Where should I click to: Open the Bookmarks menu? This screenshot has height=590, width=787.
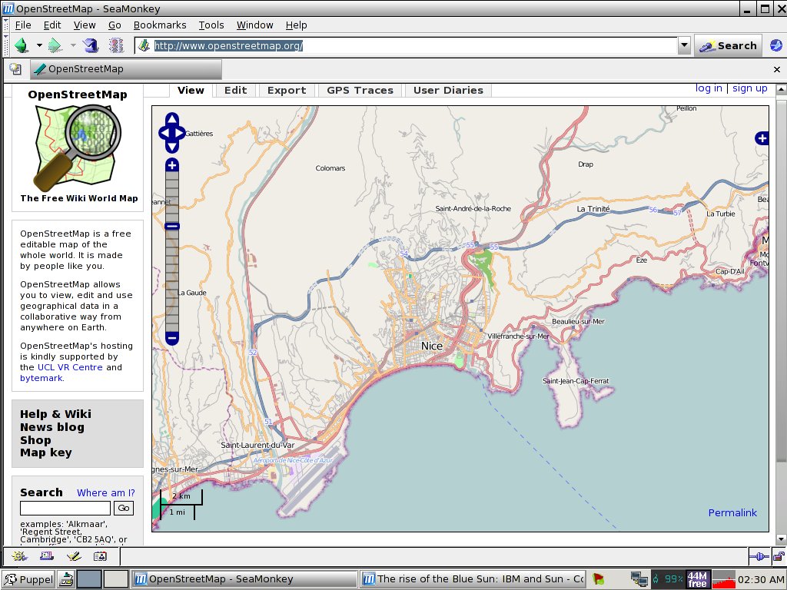(x=160, y=25)
